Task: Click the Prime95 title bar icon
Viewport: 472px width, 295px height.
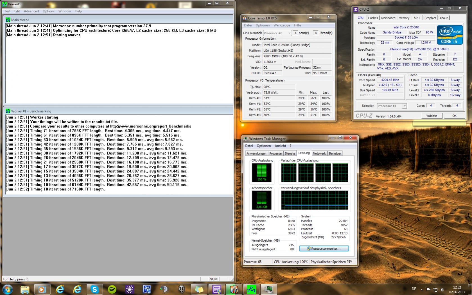Action: [4, 4]
